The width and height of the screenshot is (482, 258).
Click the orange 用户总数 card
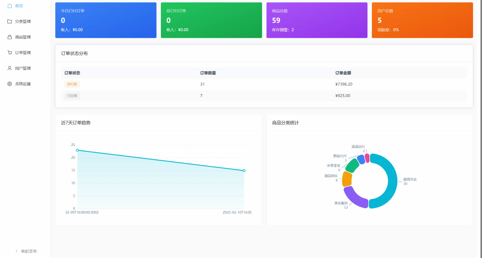422,20
